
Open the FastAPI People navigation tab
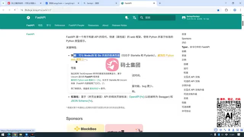tap(76, 25)
